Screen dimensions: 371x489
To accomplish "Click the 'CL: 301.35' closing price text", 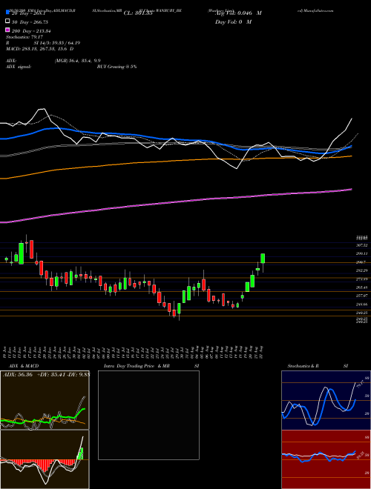I will 138,13.
